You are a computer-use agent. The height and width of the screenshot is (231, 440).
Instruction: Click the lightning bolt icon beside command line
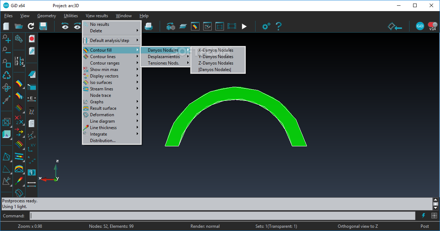coord(423,216)
